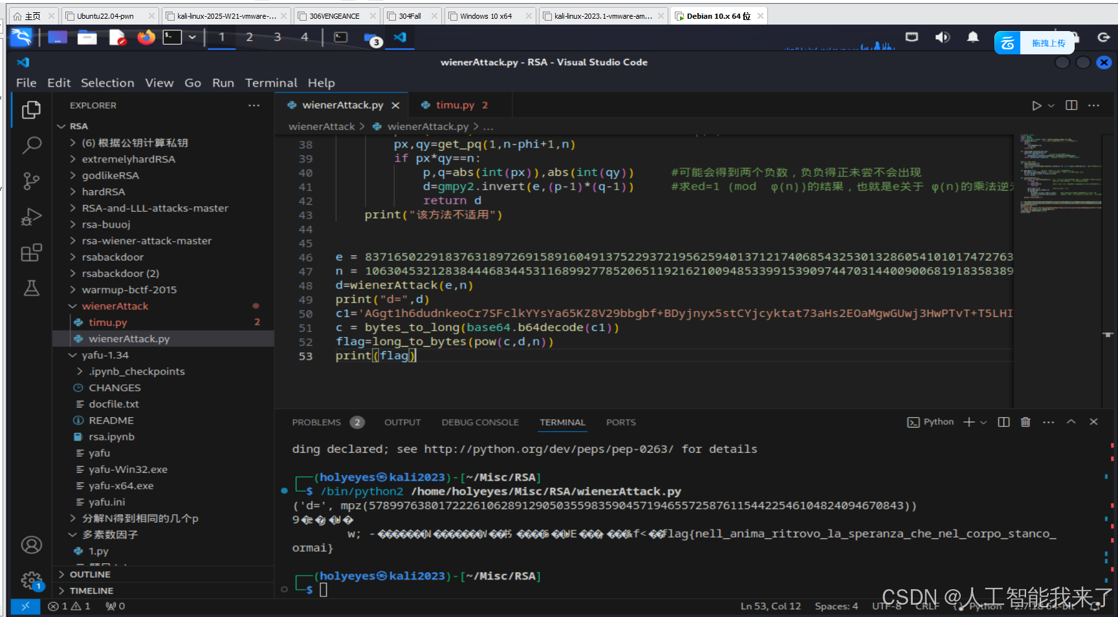Add a new terminal with plus icon
This screenshot has height=617, width=1118.
[969, 422]
